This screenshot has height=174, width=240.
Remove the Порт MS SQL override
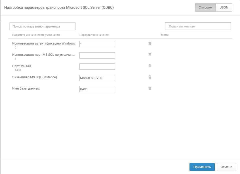(x=150, y=66)
